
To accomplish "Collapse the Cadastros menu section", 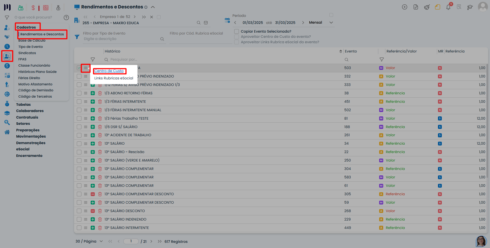I will tap(26, 27).
